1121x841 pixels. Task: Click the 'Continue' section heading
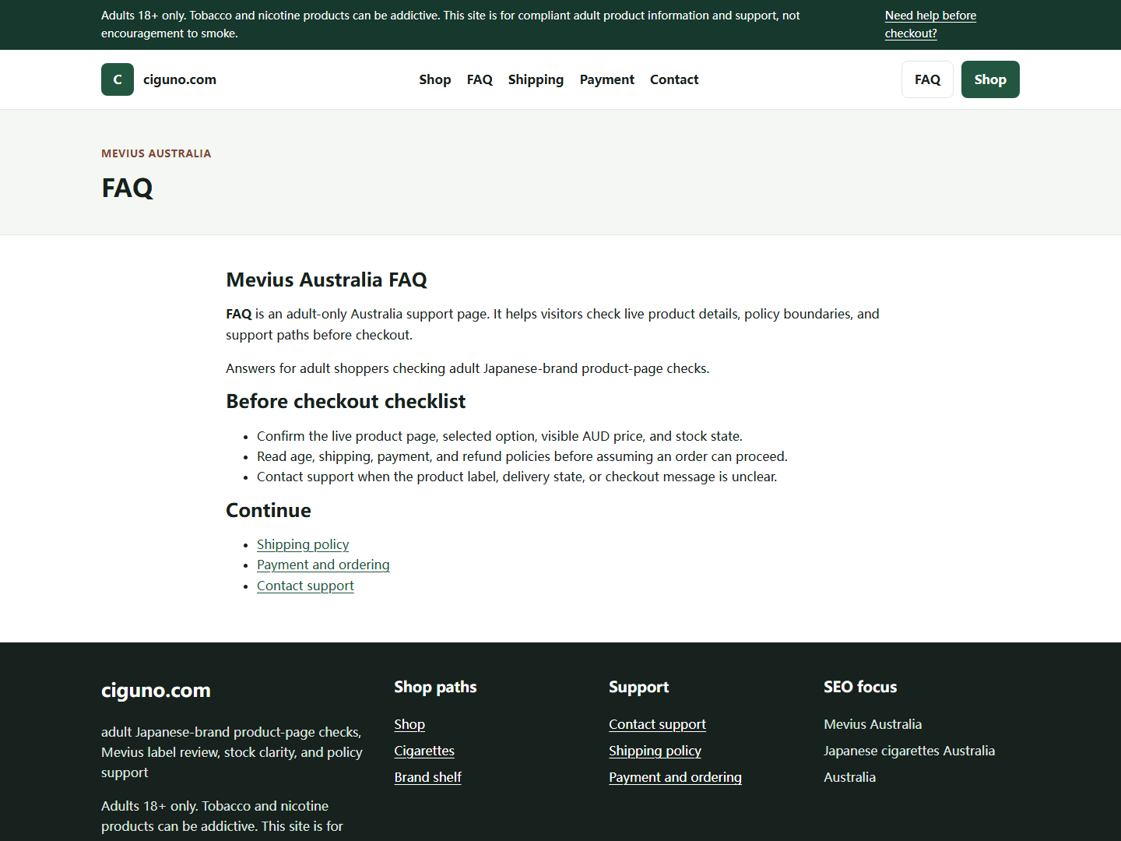click(x=269, y=510)
